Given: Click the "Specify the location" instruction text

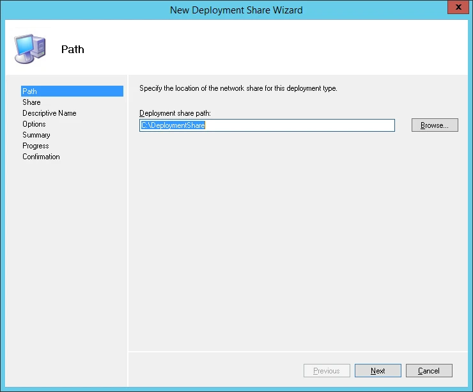Looking at the screenshot, I should coord(238,88).
